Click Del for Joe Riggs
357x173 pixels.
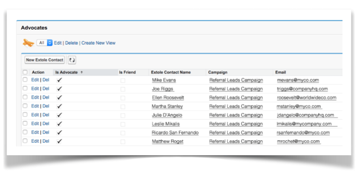click(x=46, y=89)
